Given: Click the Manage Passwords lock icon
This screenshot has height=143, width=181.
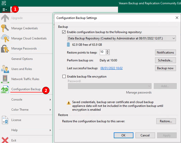Looking at the screenshot, I should (5, 49).
